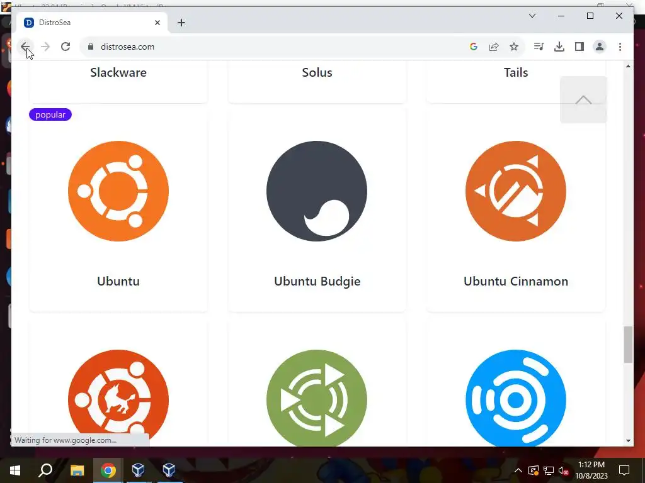Click the browser forward arrow
This screenshot has height=483, width=645.
click(45, 47)
